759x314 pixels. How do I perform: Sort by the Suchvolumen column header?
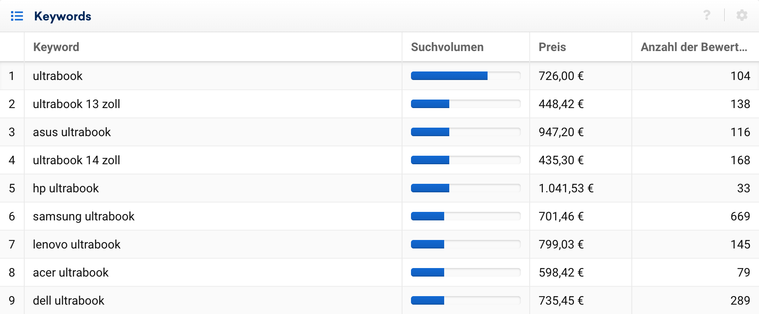point(447,47)
